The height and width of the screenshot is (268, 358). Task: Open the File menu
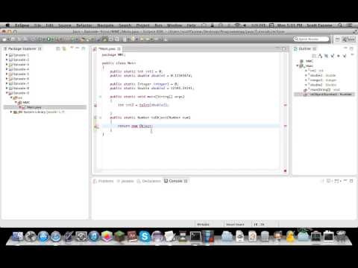coord(37,25)
